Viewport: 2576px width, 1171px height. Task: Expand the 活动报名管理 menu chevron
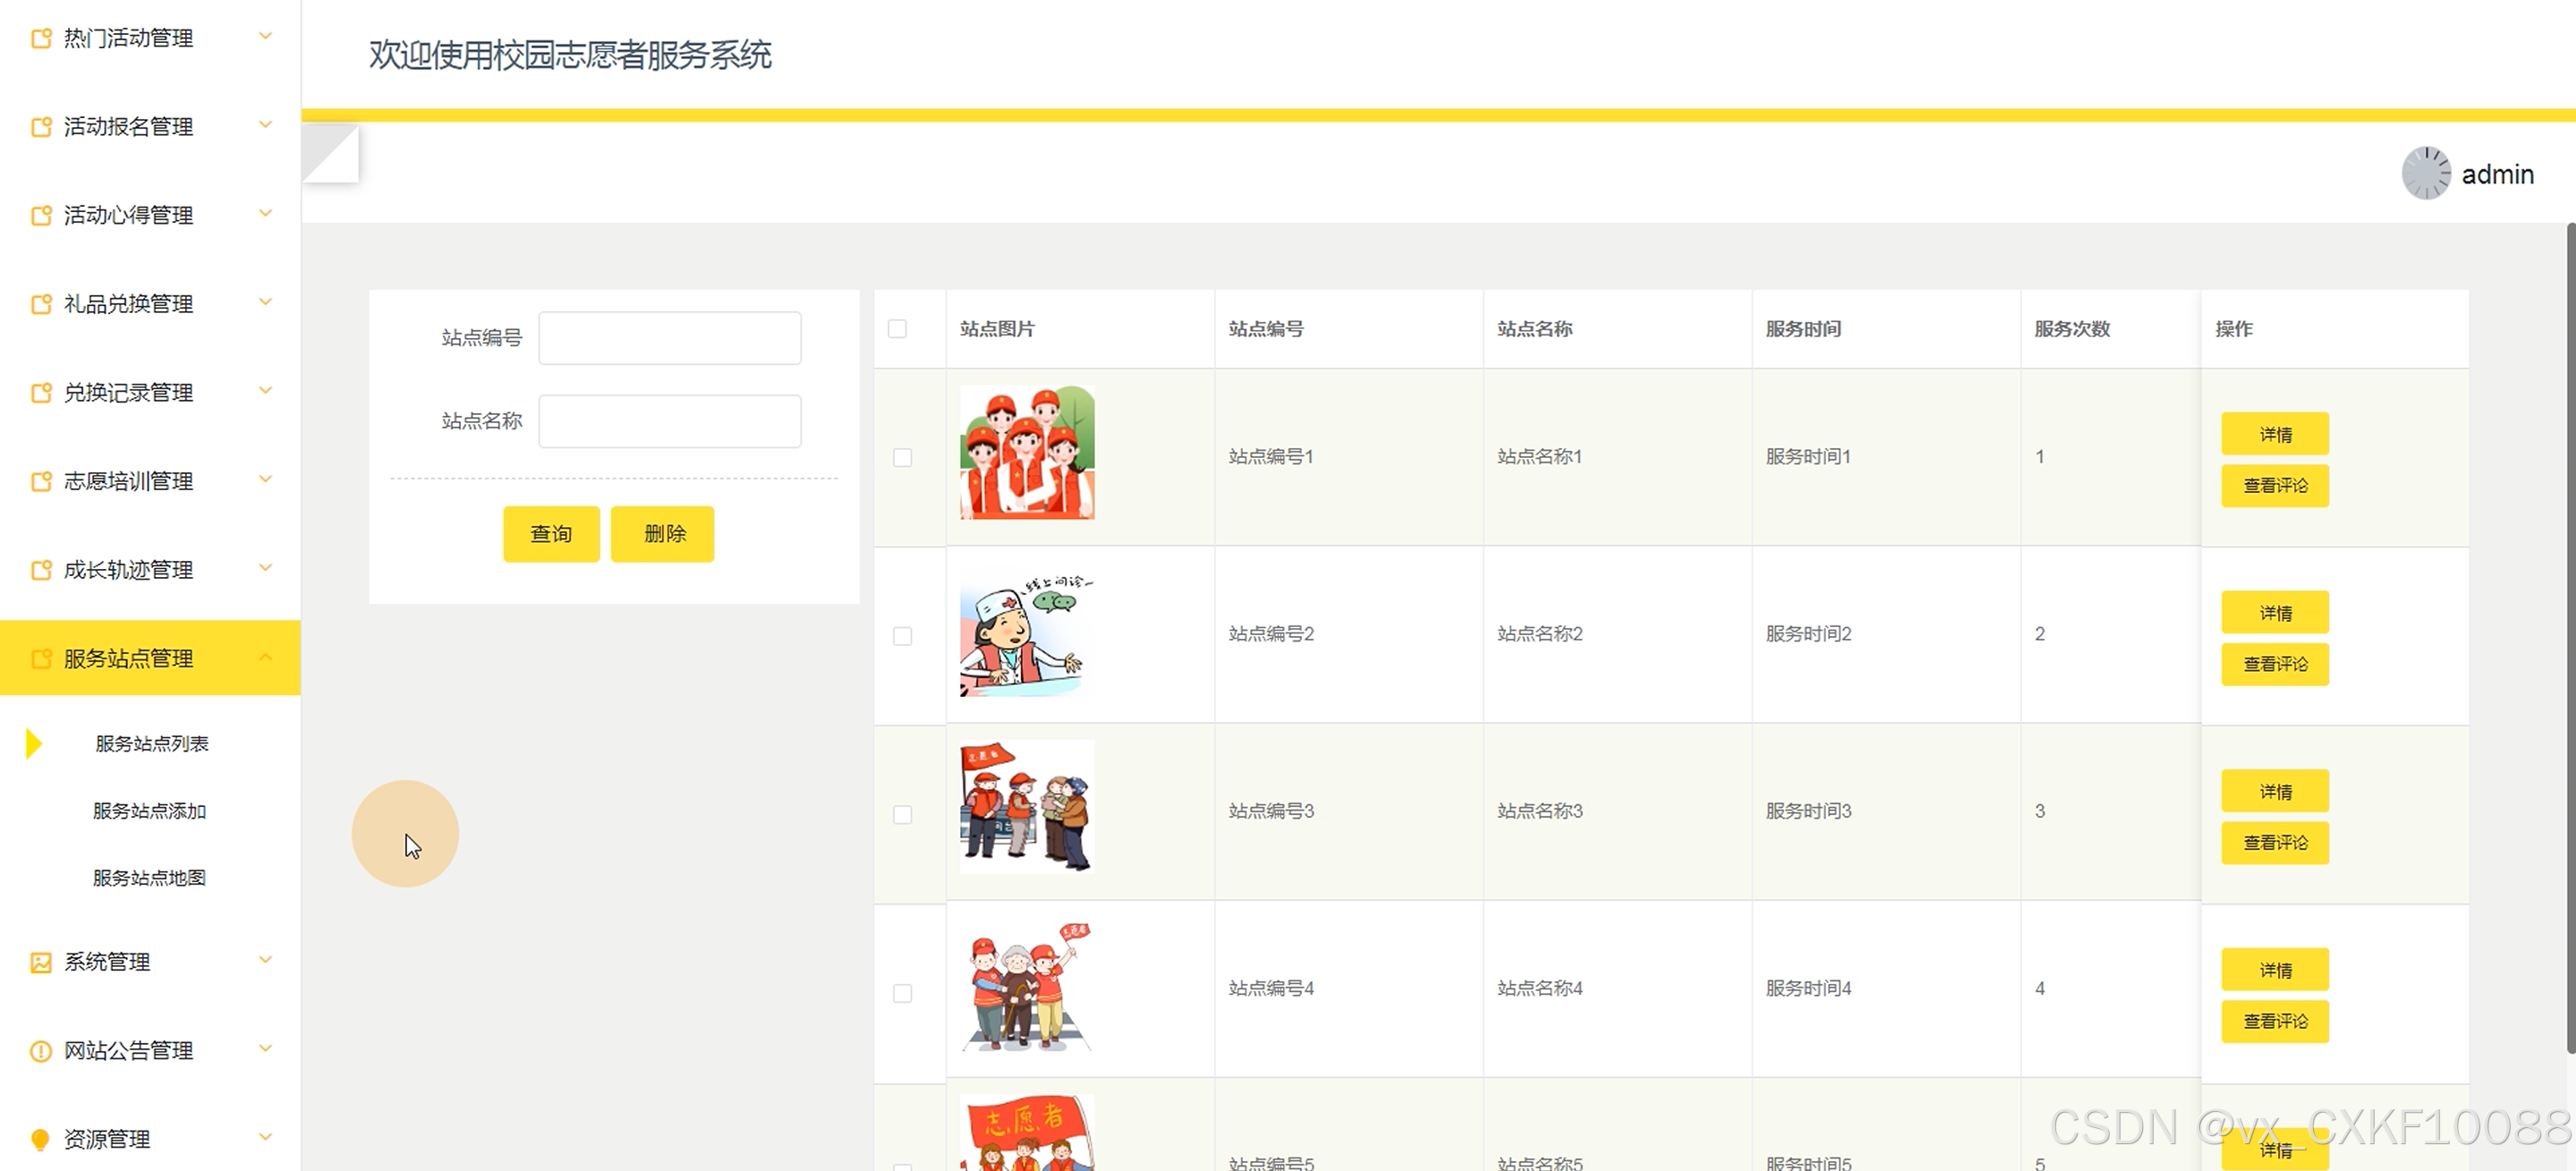[266, 125]
